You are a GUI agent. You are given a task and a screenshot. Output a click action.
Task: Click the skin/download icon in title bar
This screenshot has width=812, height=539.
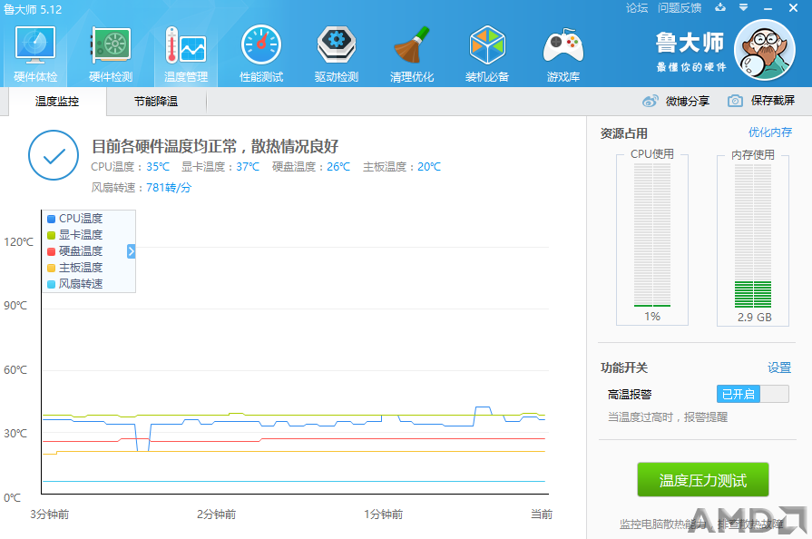(720, 7)
